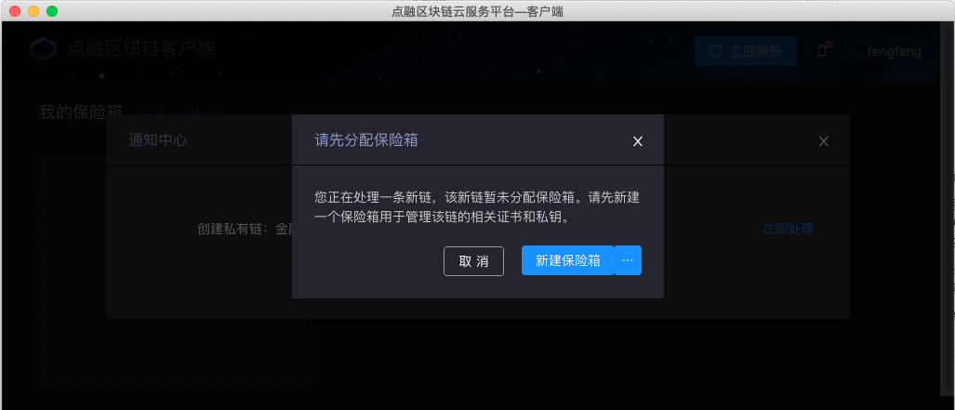Image resolution: width=955 pixels, height=410 pixels.
Task: Click the user avatar icon beside fengfeng
Action: click(854, 52)
